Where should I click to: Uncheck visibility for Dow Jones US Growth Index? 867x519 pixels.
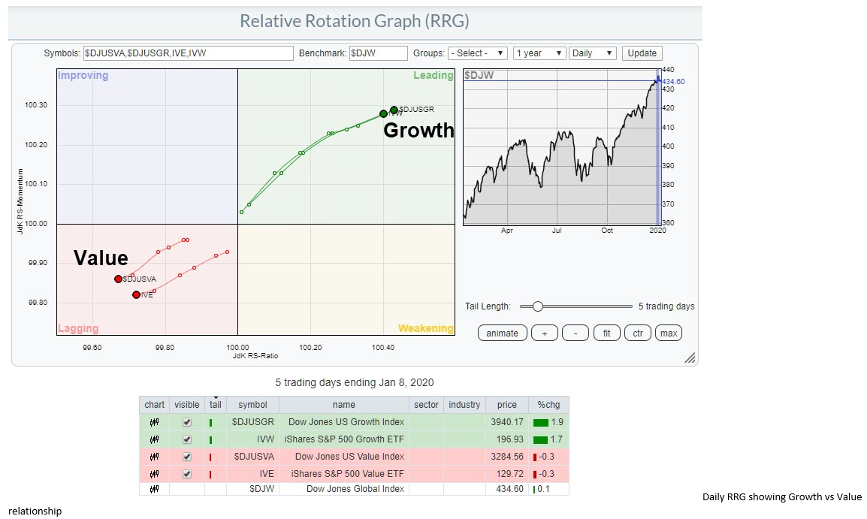click(187, 422)
